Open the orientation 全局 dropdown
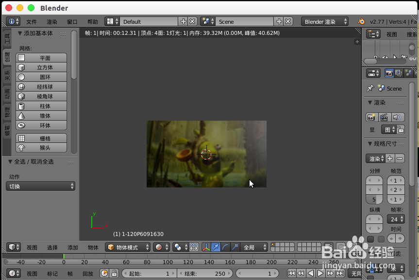419x280 pixels. (x=254, y=247)
